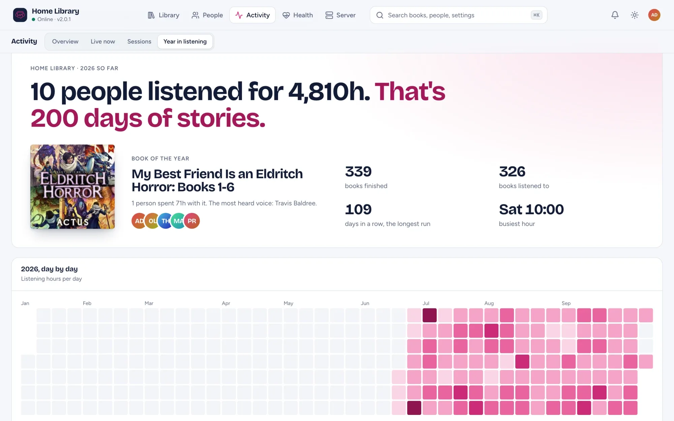Click the Home Library app logo

tap(20, 15)
